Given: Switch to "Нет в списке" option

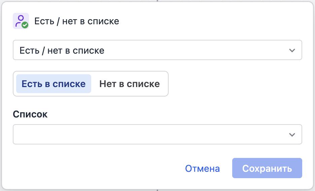Looking at the screenshot, I should click(x=130, y=84).
